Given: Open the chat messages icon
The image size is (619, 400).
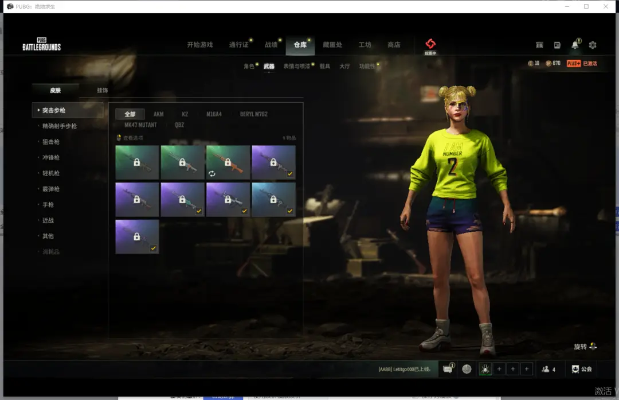Looking at the screenshot, I should point(448,369).
